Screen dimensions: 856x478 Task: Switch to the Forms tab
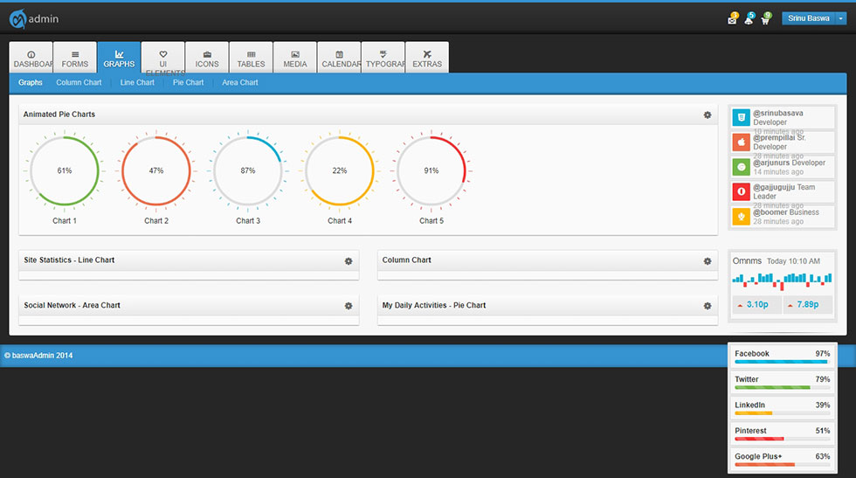point(75,58)
